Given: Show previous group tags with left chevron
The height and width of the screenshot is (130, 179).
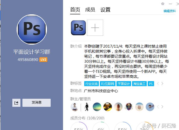Looking at the screenshot, I should [x=158, y=84].
